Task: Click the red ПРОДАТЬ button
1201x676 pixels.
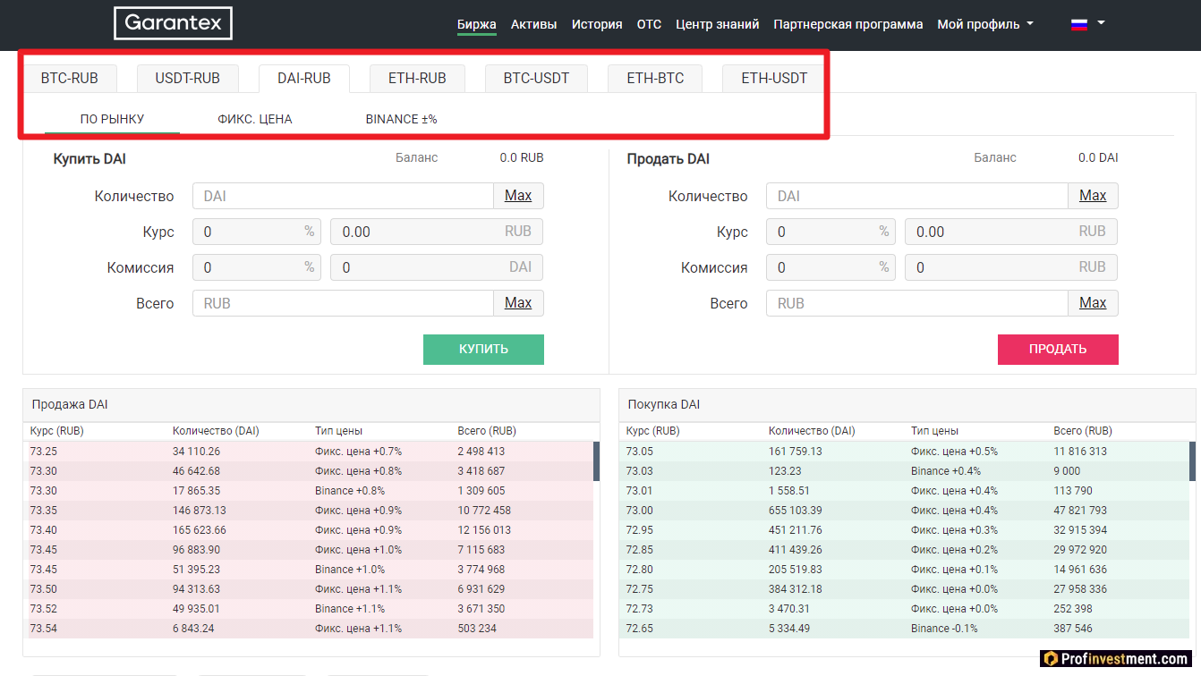Action: [1058, 350]
